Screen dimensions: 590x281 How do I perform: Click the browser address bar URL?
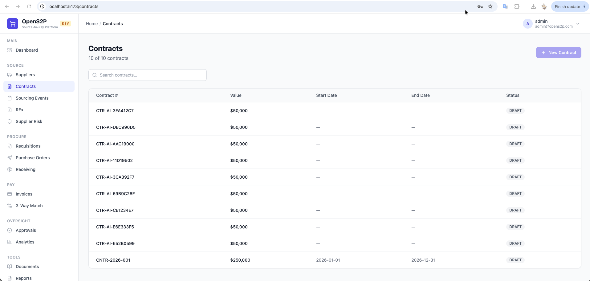click(73, 6)
